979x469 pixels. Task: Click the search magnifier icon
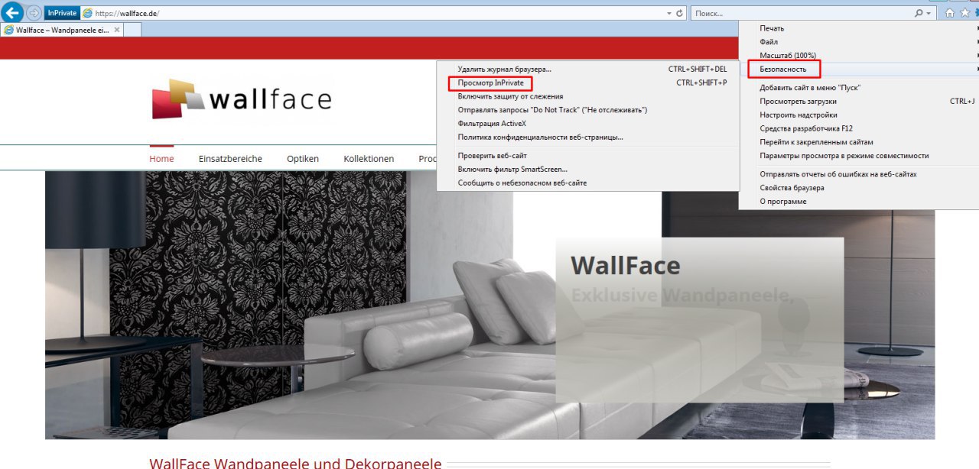point(919,13)
